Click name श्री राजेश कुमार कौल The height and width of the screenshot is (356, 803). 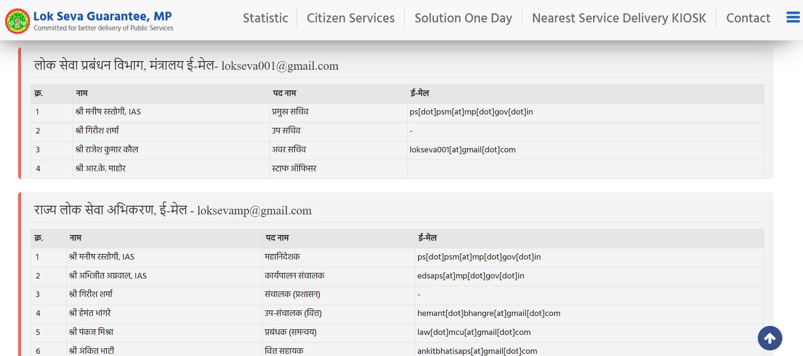(x=107, y=150)
